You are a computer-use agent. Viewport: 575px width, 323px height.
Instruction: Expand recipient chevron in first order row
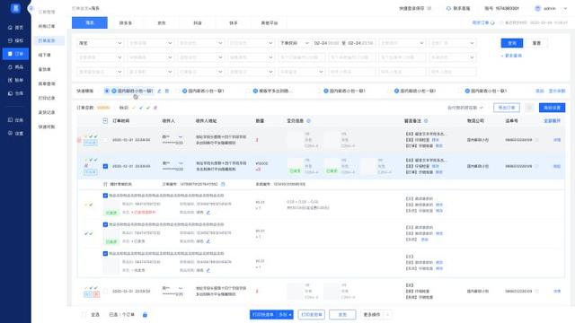click(181, 137)
